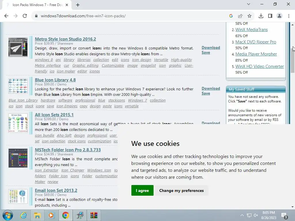295x221 pixels.
Task: Expand the tab search dropdown
Action: [249, 4]
